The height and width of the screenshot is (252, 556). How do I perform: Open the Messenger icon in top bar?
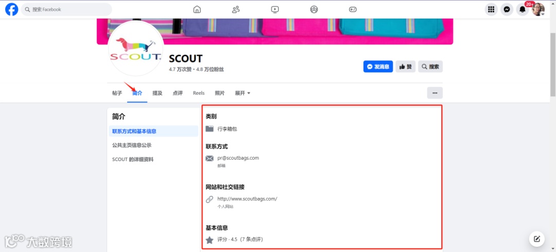coord(507,10)
